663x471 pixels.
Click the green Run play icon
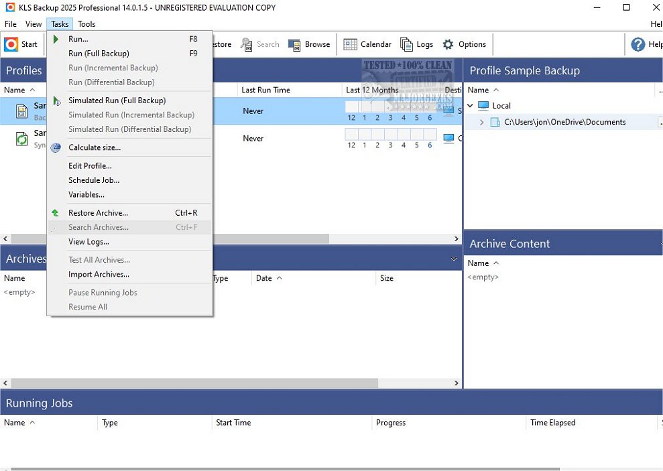point(56,40)
